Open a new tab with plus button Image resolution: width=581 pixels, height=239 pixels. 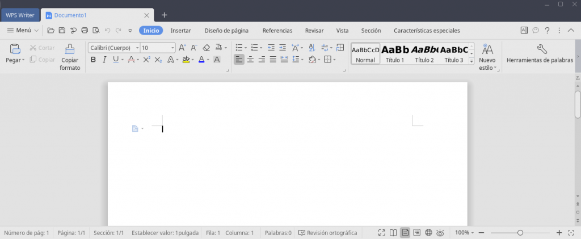165,15
